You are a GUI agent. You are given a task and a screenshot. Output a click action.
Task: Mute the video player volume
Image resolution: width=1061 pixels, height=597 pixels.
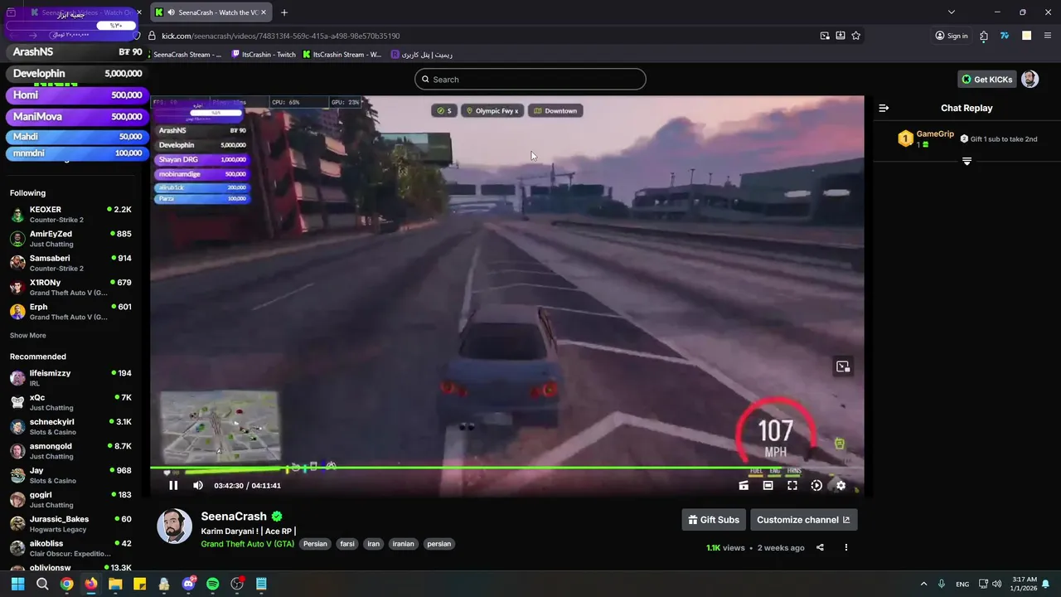(197, 486)
